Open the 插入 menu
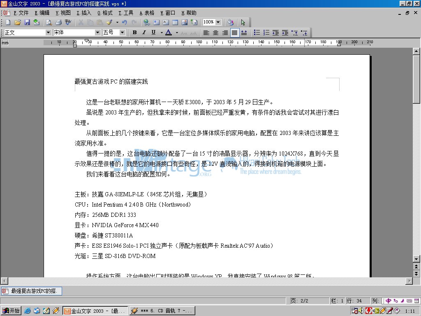The width and height of the screenshot is (421, 316). coord(84,13)
